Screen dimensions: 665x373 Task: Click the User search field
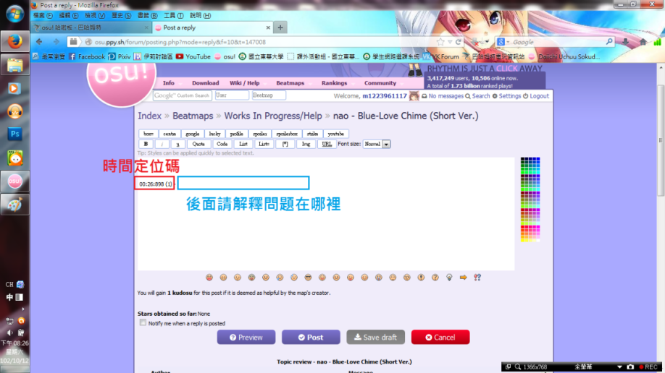pyautogui.click(x=232, y=95)
